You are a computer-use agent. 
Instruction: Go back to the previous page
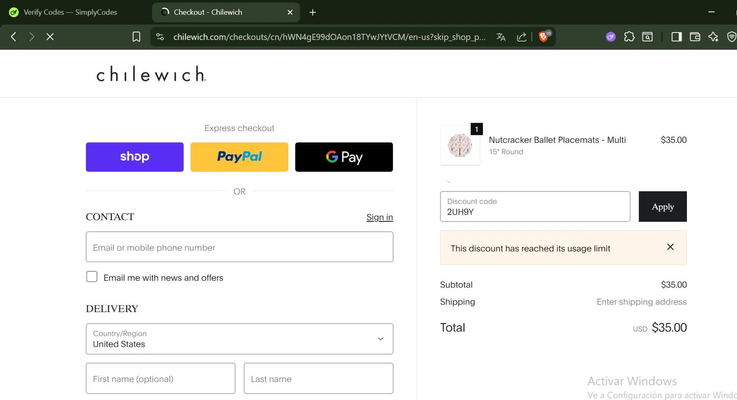pyautogui.click(x=14, y=37)
